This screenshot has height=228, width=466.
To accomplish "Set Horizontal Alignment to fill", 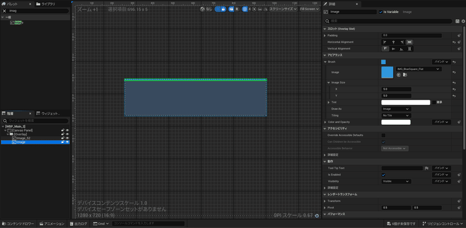I will [x=409, y=42].
